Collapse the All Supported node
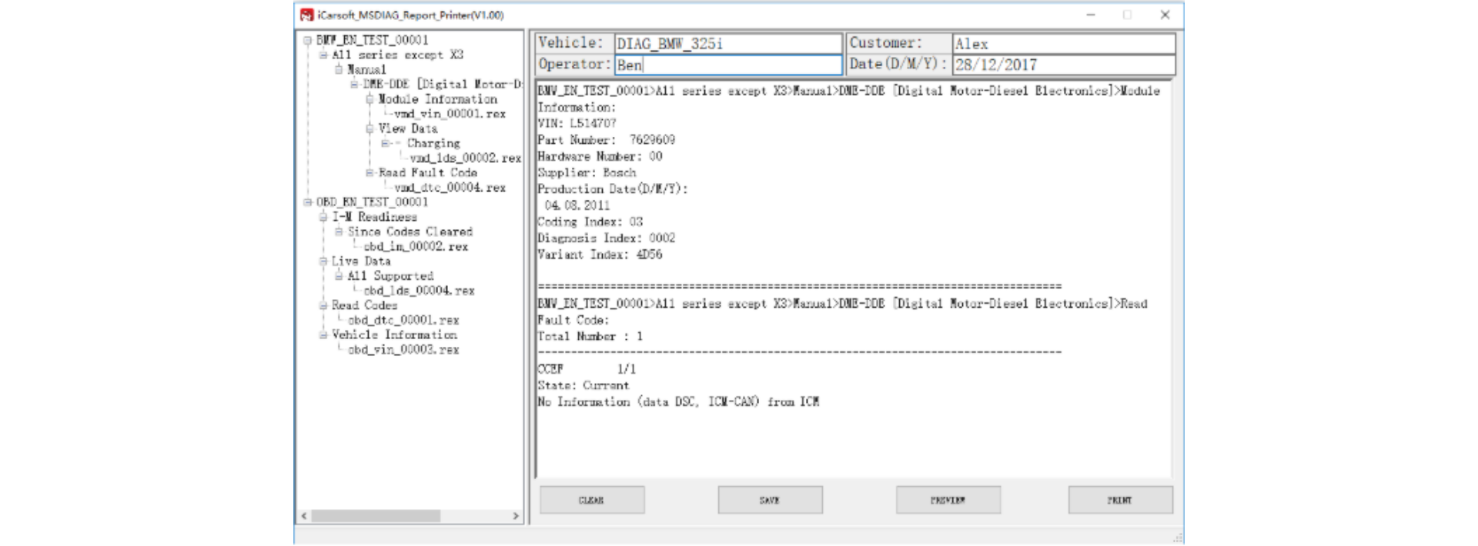This screenshot has height=546, width=1478. (339, 276)
